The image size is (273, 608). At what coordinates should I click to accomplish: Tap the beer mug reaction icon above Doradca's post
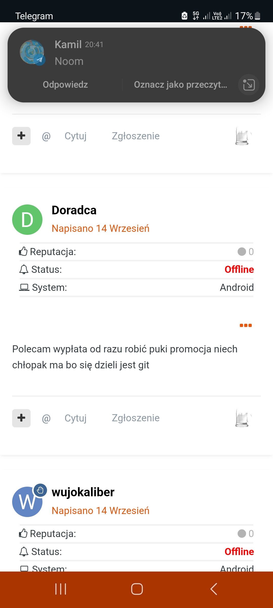click(x=243, y=136)
